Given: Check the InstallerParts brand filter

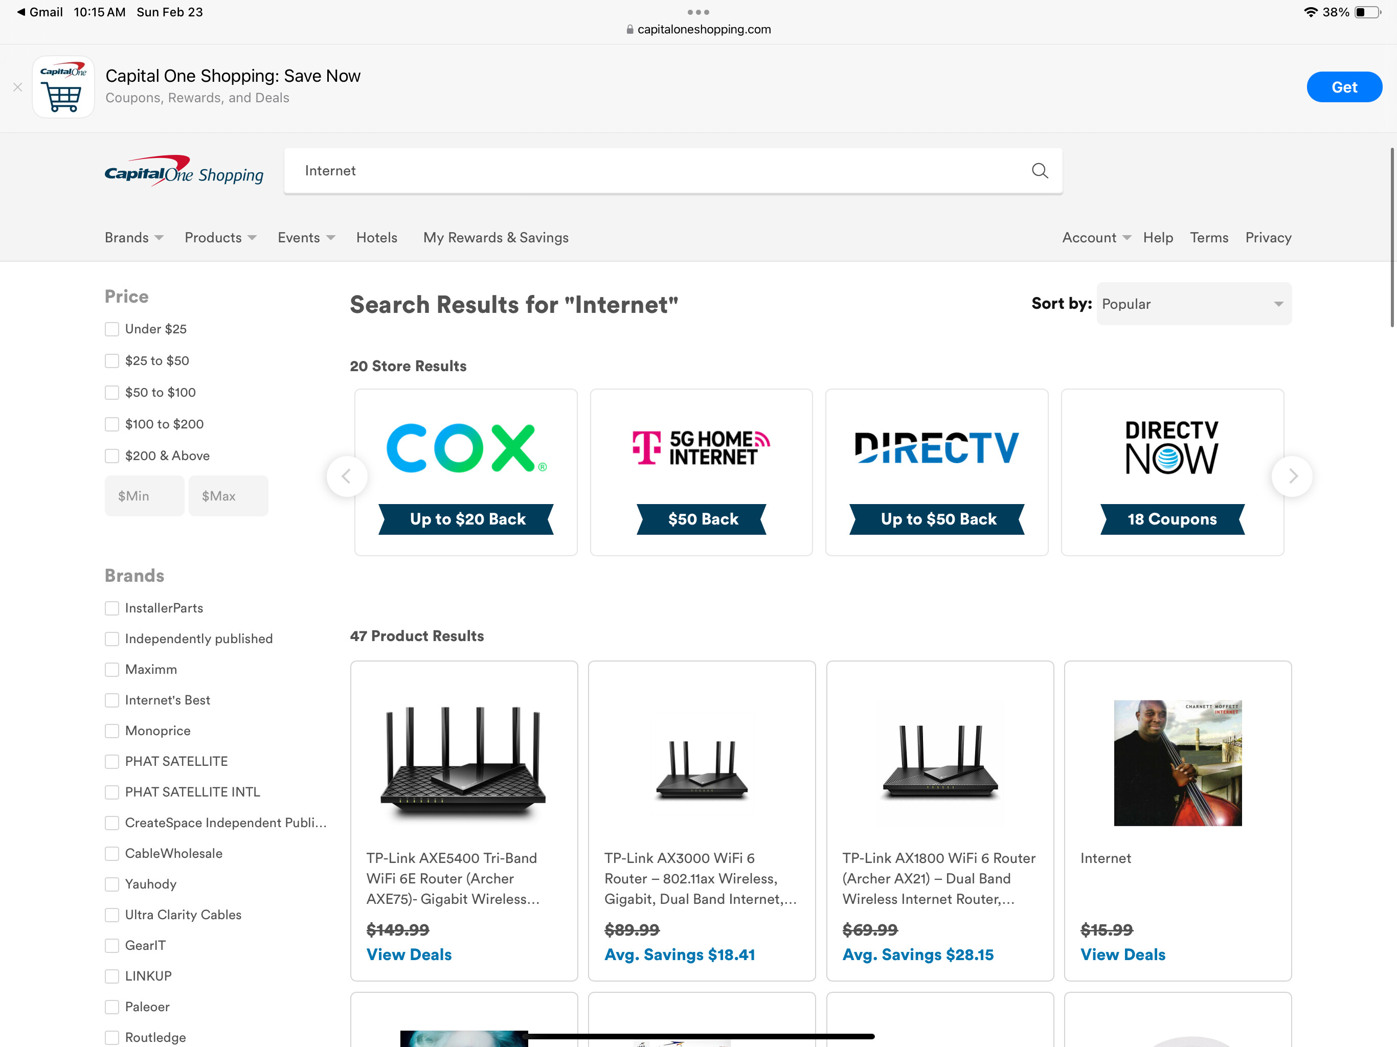Looking at the screenshot, I should coord(112,608).
